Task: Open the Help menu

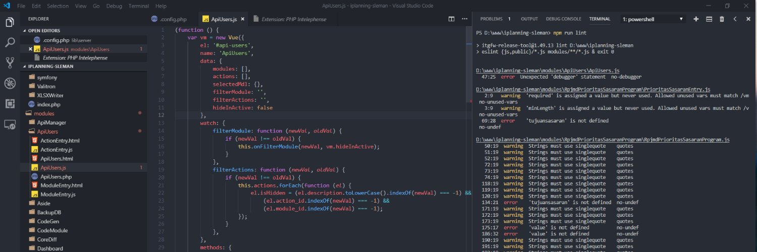Action: [x=161, y=6]
